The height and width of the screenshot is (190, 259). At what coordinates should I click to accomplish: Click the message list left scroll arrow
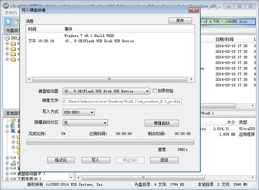point(29,79)
